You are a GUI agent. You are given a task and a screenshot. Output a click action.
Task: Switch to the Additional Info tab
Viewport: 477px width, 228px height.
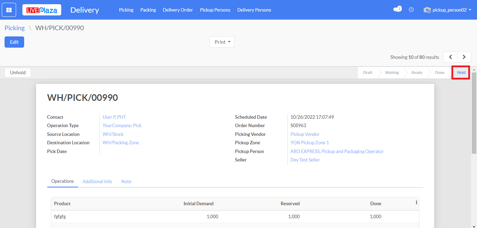click(x=97, y=181)
